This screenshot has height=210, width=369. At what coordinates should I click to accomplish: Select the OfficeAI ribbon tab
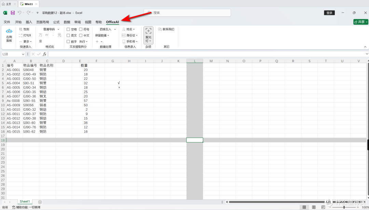click(112, 22)
